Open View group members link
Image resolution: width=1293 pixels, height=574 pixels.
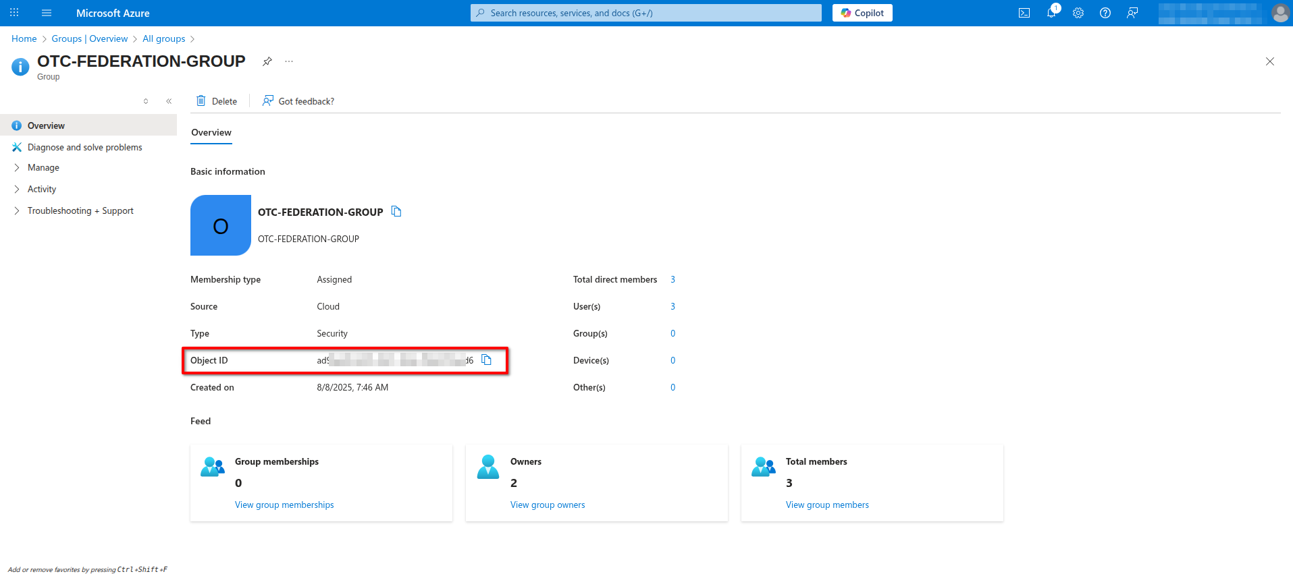tap(827, 505)
